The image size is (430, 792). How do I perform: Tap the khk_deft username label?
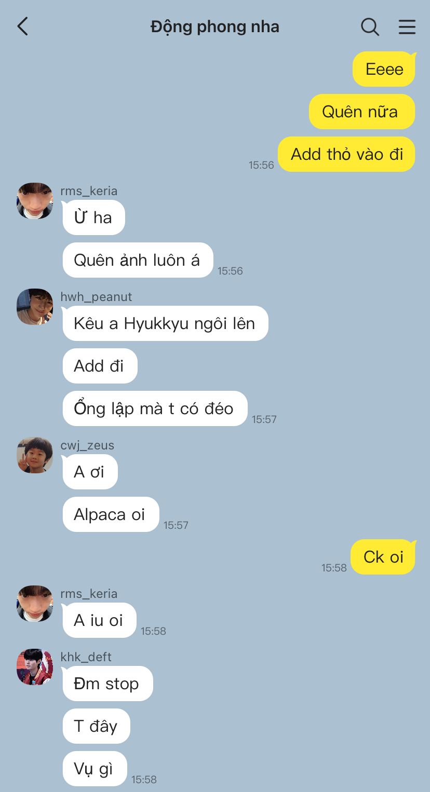pos(86,657)
